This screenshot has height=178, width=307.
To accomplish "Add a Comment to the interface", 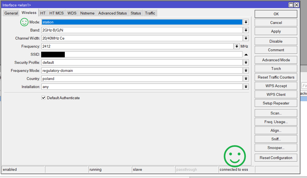I will 276,50.
